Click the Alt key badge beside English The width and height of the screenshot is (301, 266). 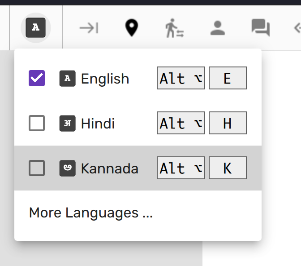click(x=181, y=79)
